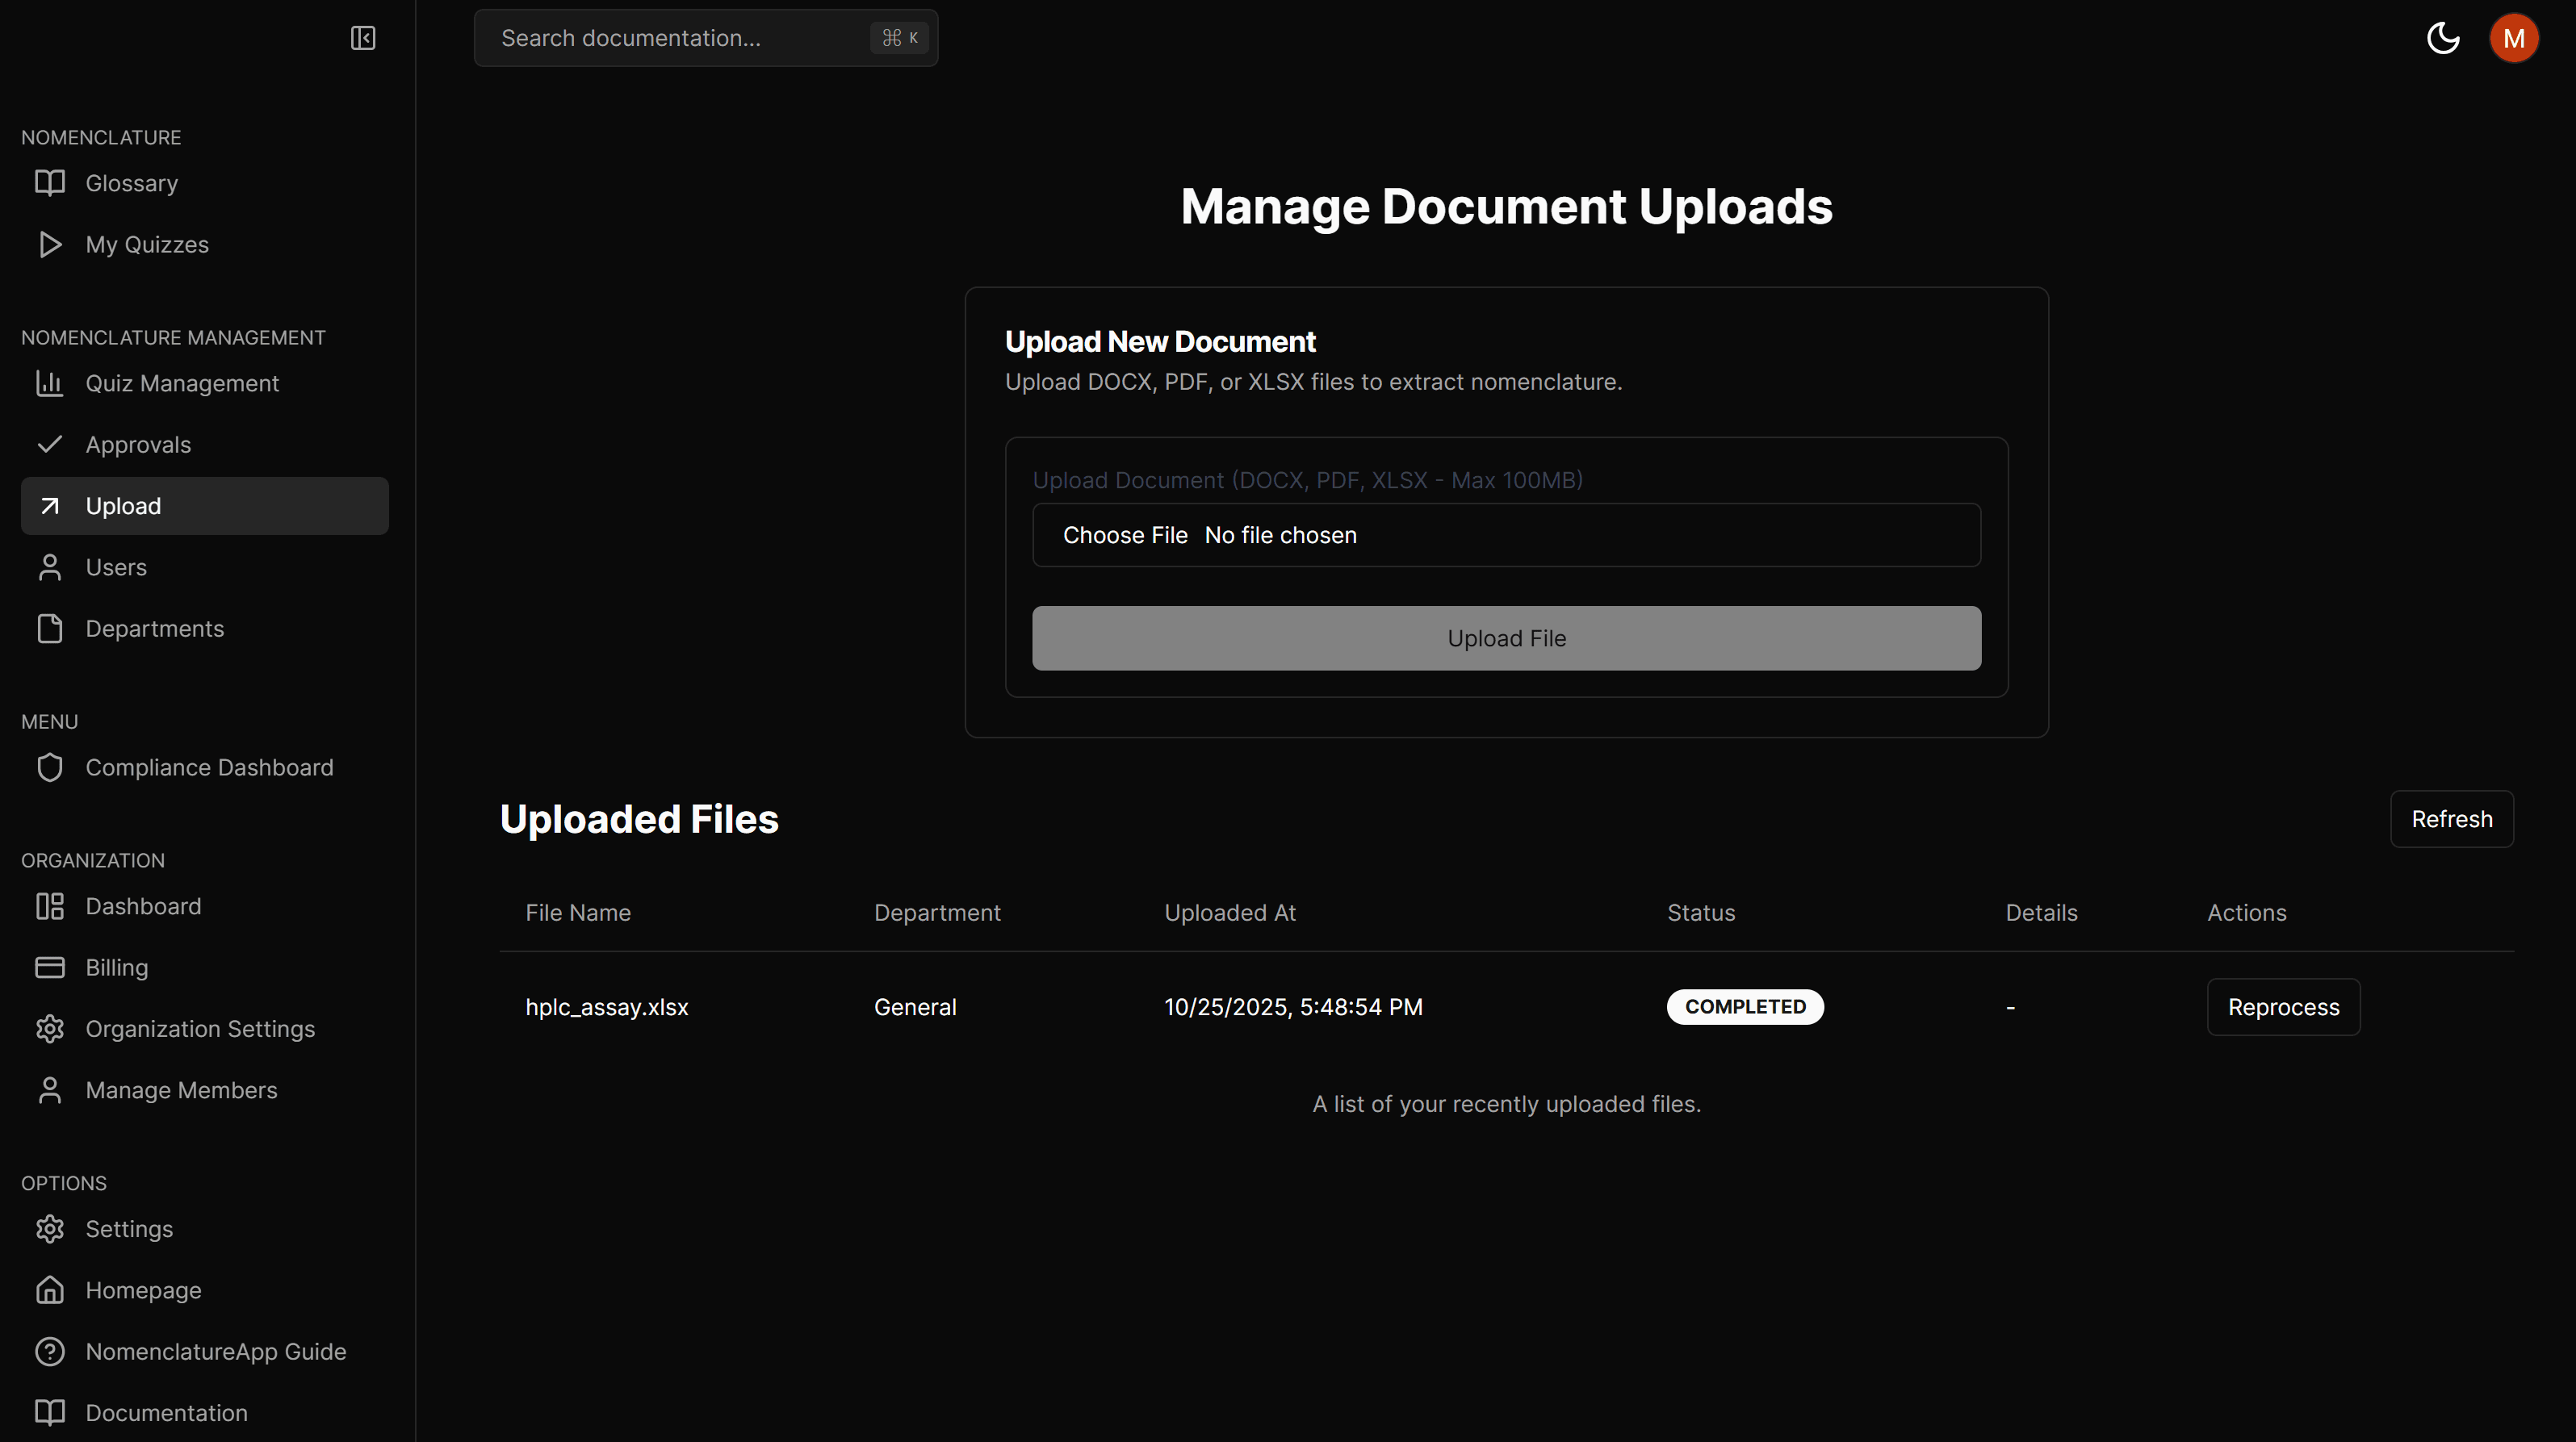Screen dimensions: 2576x1442
Task: Navigate to Manage Members
Action: pos(181,1090)
